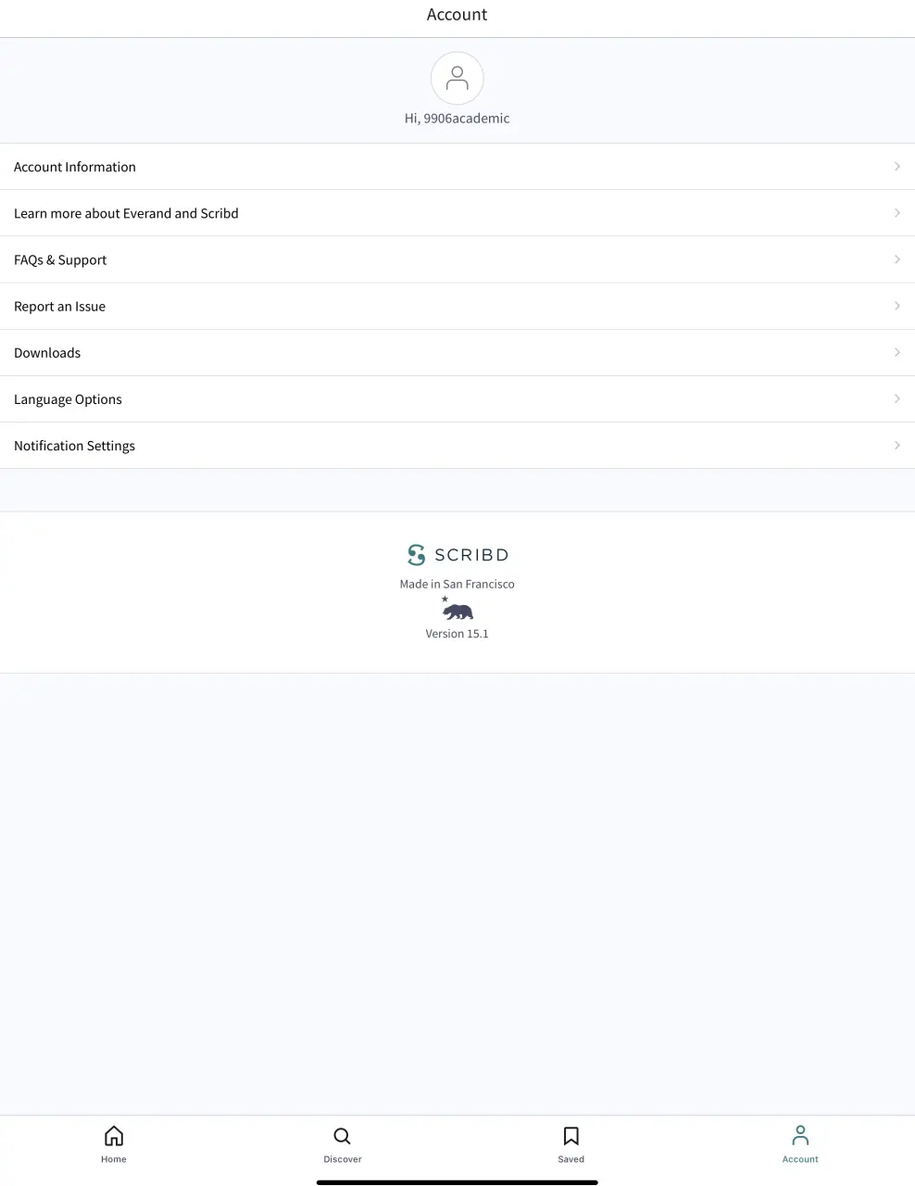Screen dimensions: 915x1186
Task: Open FAQs & Support
Action: (457, 259)
